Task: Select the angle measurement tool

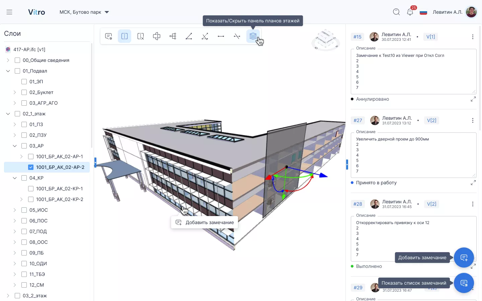Action: click(189, 36)
